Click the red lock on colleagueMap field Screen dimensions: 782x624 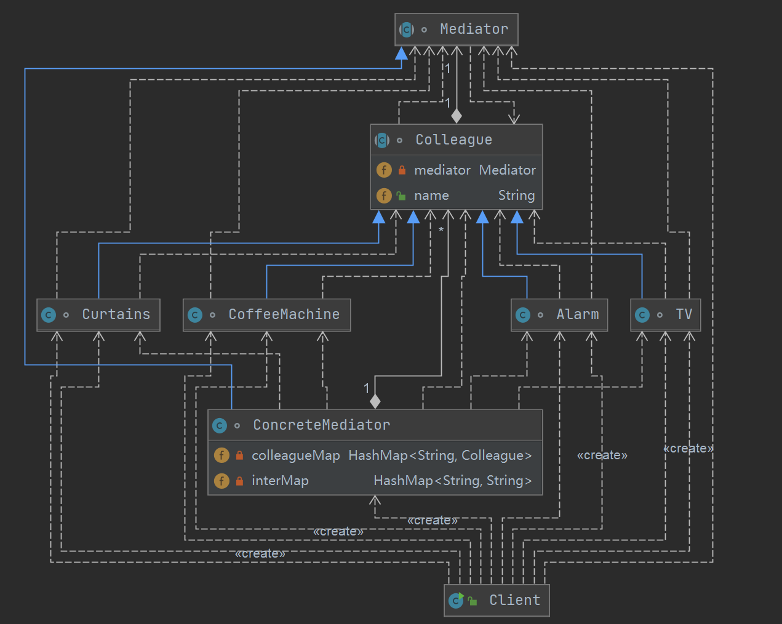(x=239, y=456)
